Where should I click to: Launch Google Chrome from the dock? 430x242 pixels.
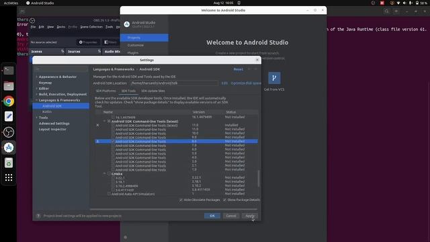click(x=9, y=102)
